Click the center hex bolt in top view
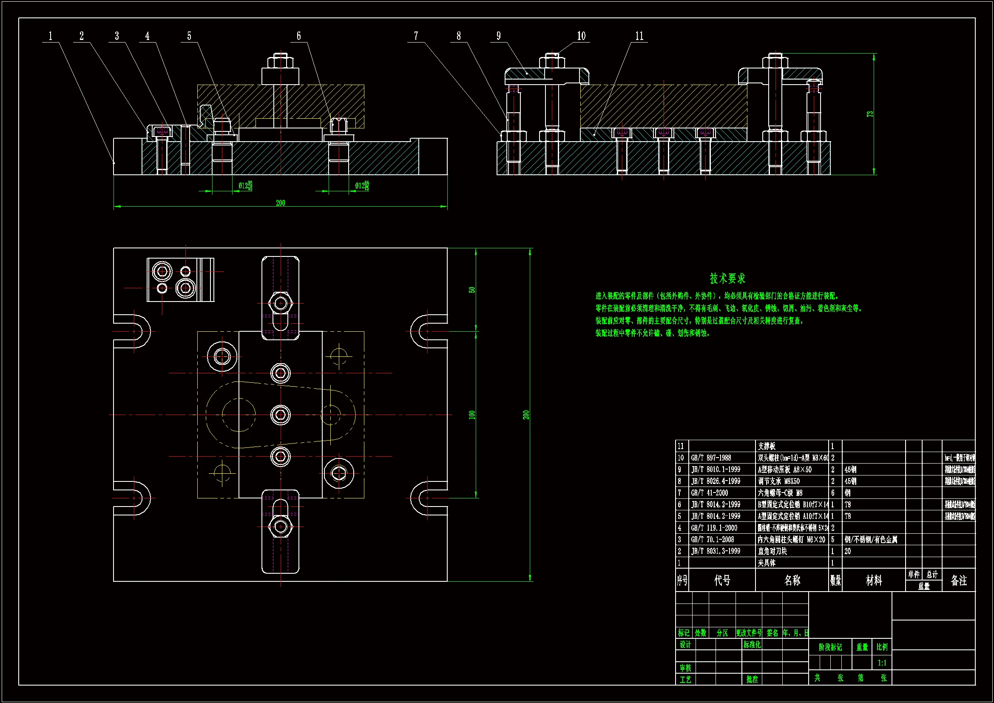 [281, 415]
